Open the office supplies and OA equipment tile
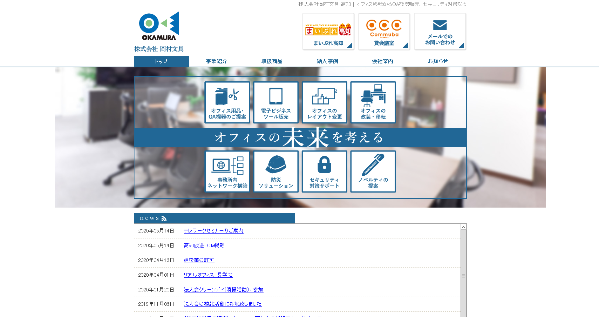Screen dimensions: 599x317 (227, 102)
